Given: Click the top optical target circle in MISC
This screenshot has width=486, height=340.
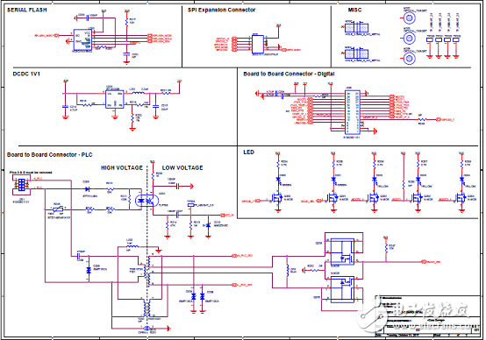Looking at the screenshot, I should [409, 18].
